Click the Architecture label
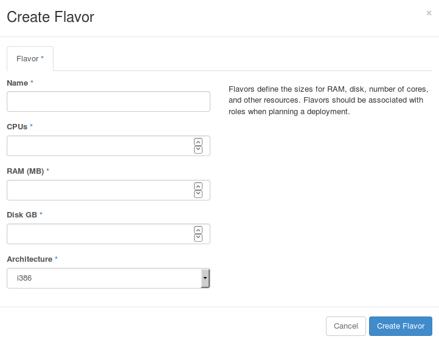This screenshot has width=439, height=342. (29, 259)
